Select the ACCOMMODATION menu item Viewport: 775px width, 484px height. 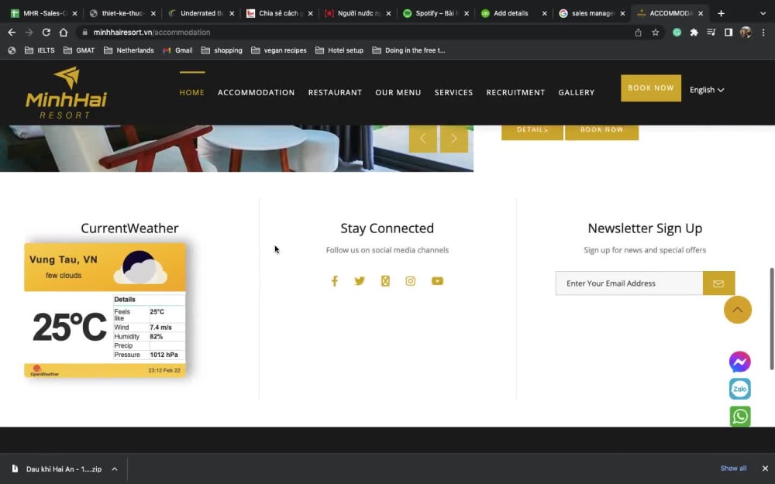[x=256, y=92]
